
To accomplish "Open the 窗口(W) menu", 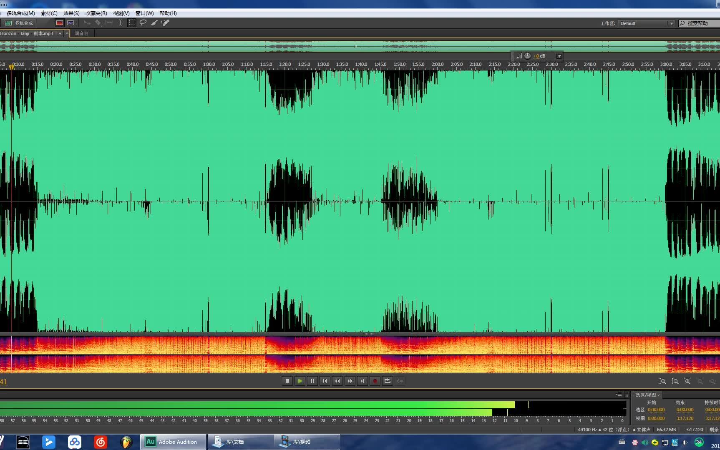I will coord(144,13).
